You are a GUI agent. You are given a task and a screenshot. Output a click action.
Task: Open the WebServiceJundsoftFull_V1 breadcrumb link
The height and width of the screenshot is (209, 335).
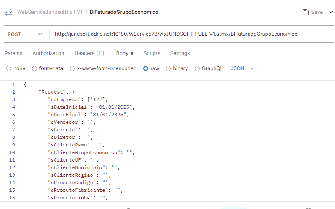(x=50, y=12)
